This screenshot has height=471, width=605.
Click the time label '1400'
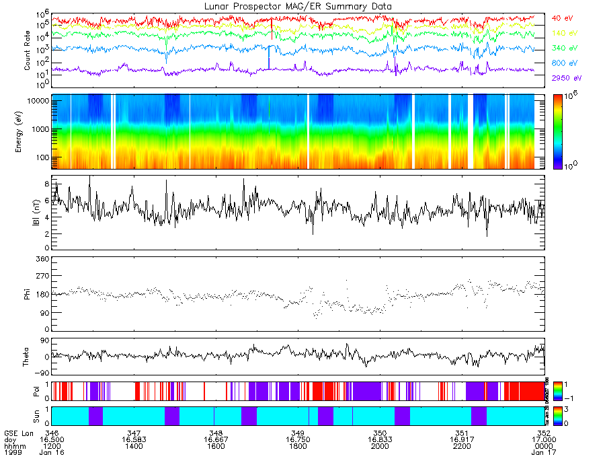pos(134,446)
